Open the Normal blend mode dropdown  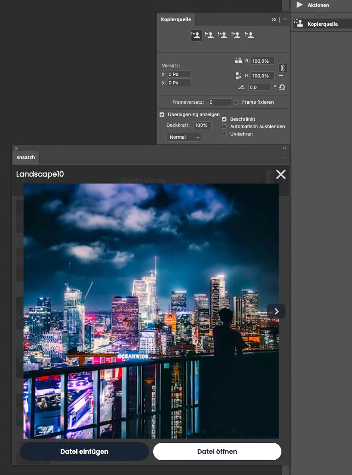click(x=184, y=137)
